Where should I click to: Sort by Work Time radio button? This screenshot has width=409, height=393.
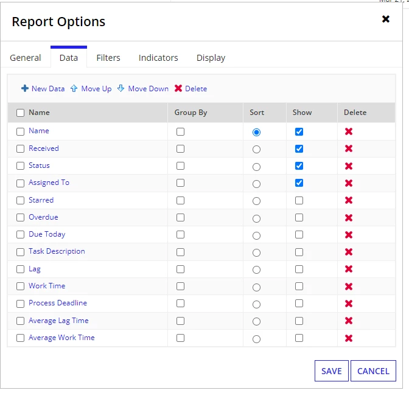(x=256, y=287)
